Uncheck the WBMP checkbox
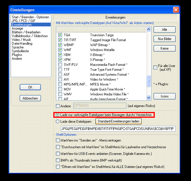 (60, 45)
